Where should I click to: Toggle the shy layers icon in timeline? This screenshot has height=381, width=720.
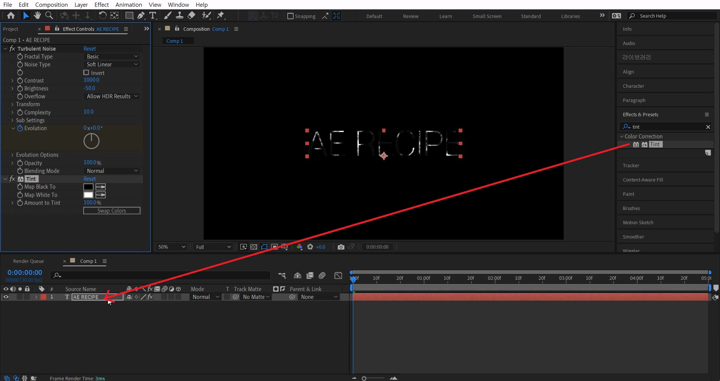pyautogui.click(x=297, y=276)
